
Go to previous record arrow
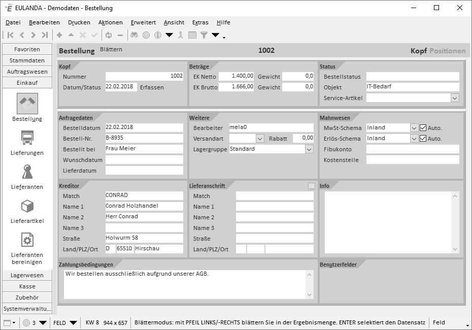(x=22, y=35)
